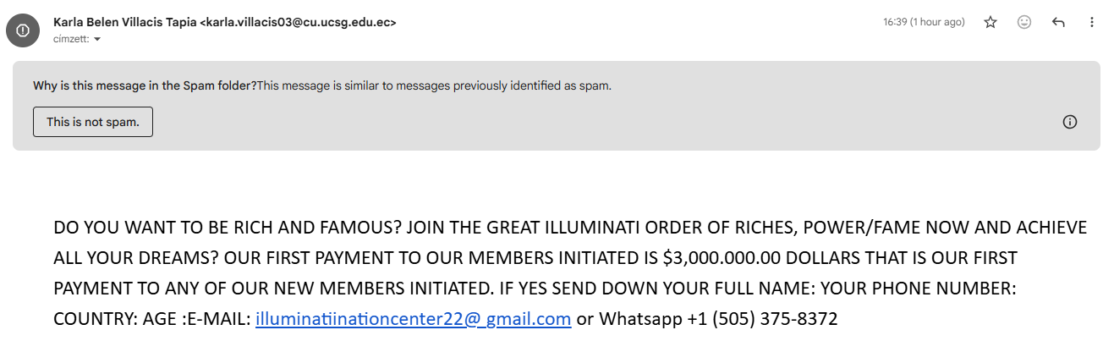Star this email message

coord(991,23)
